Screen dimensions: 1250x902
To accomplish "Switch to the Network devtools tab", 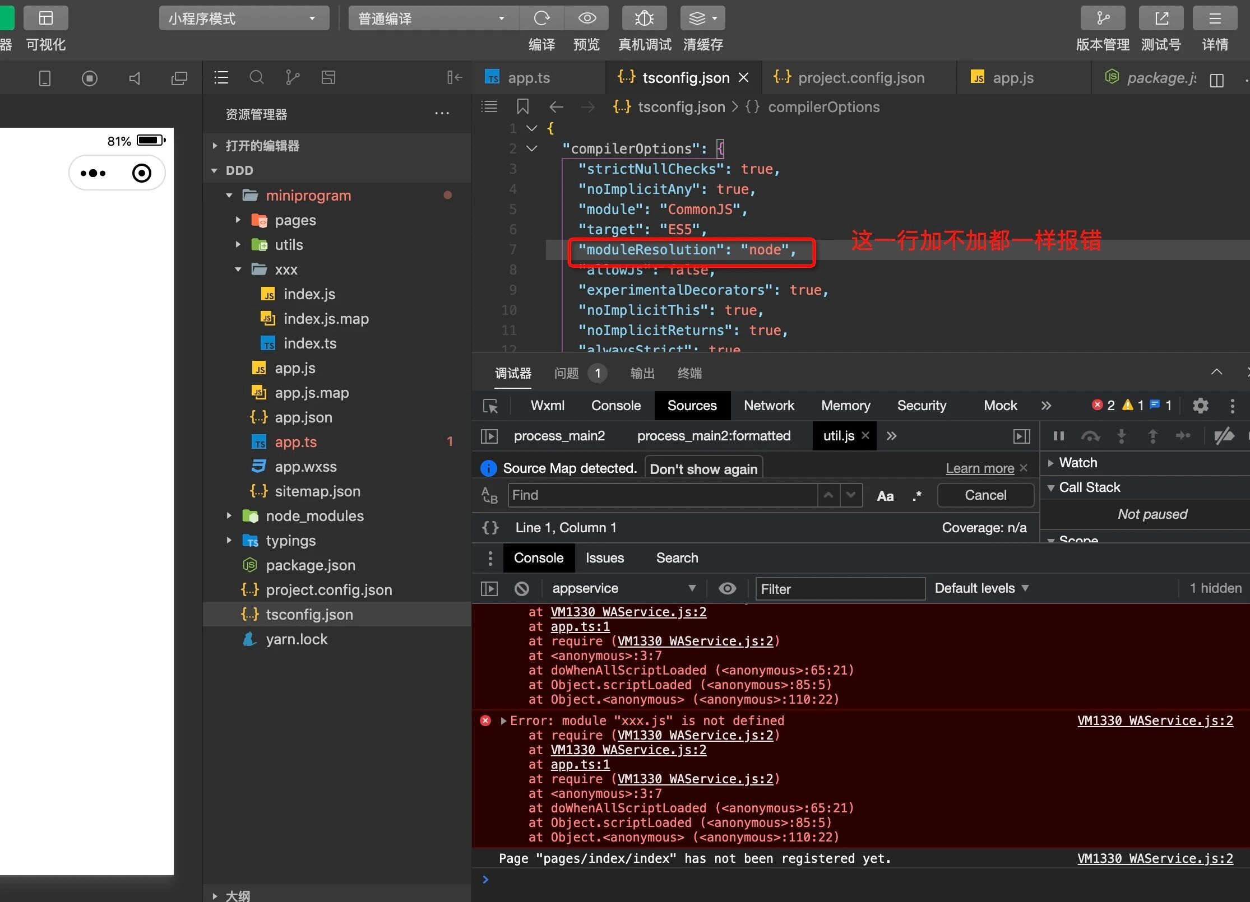I will [768, 406].
